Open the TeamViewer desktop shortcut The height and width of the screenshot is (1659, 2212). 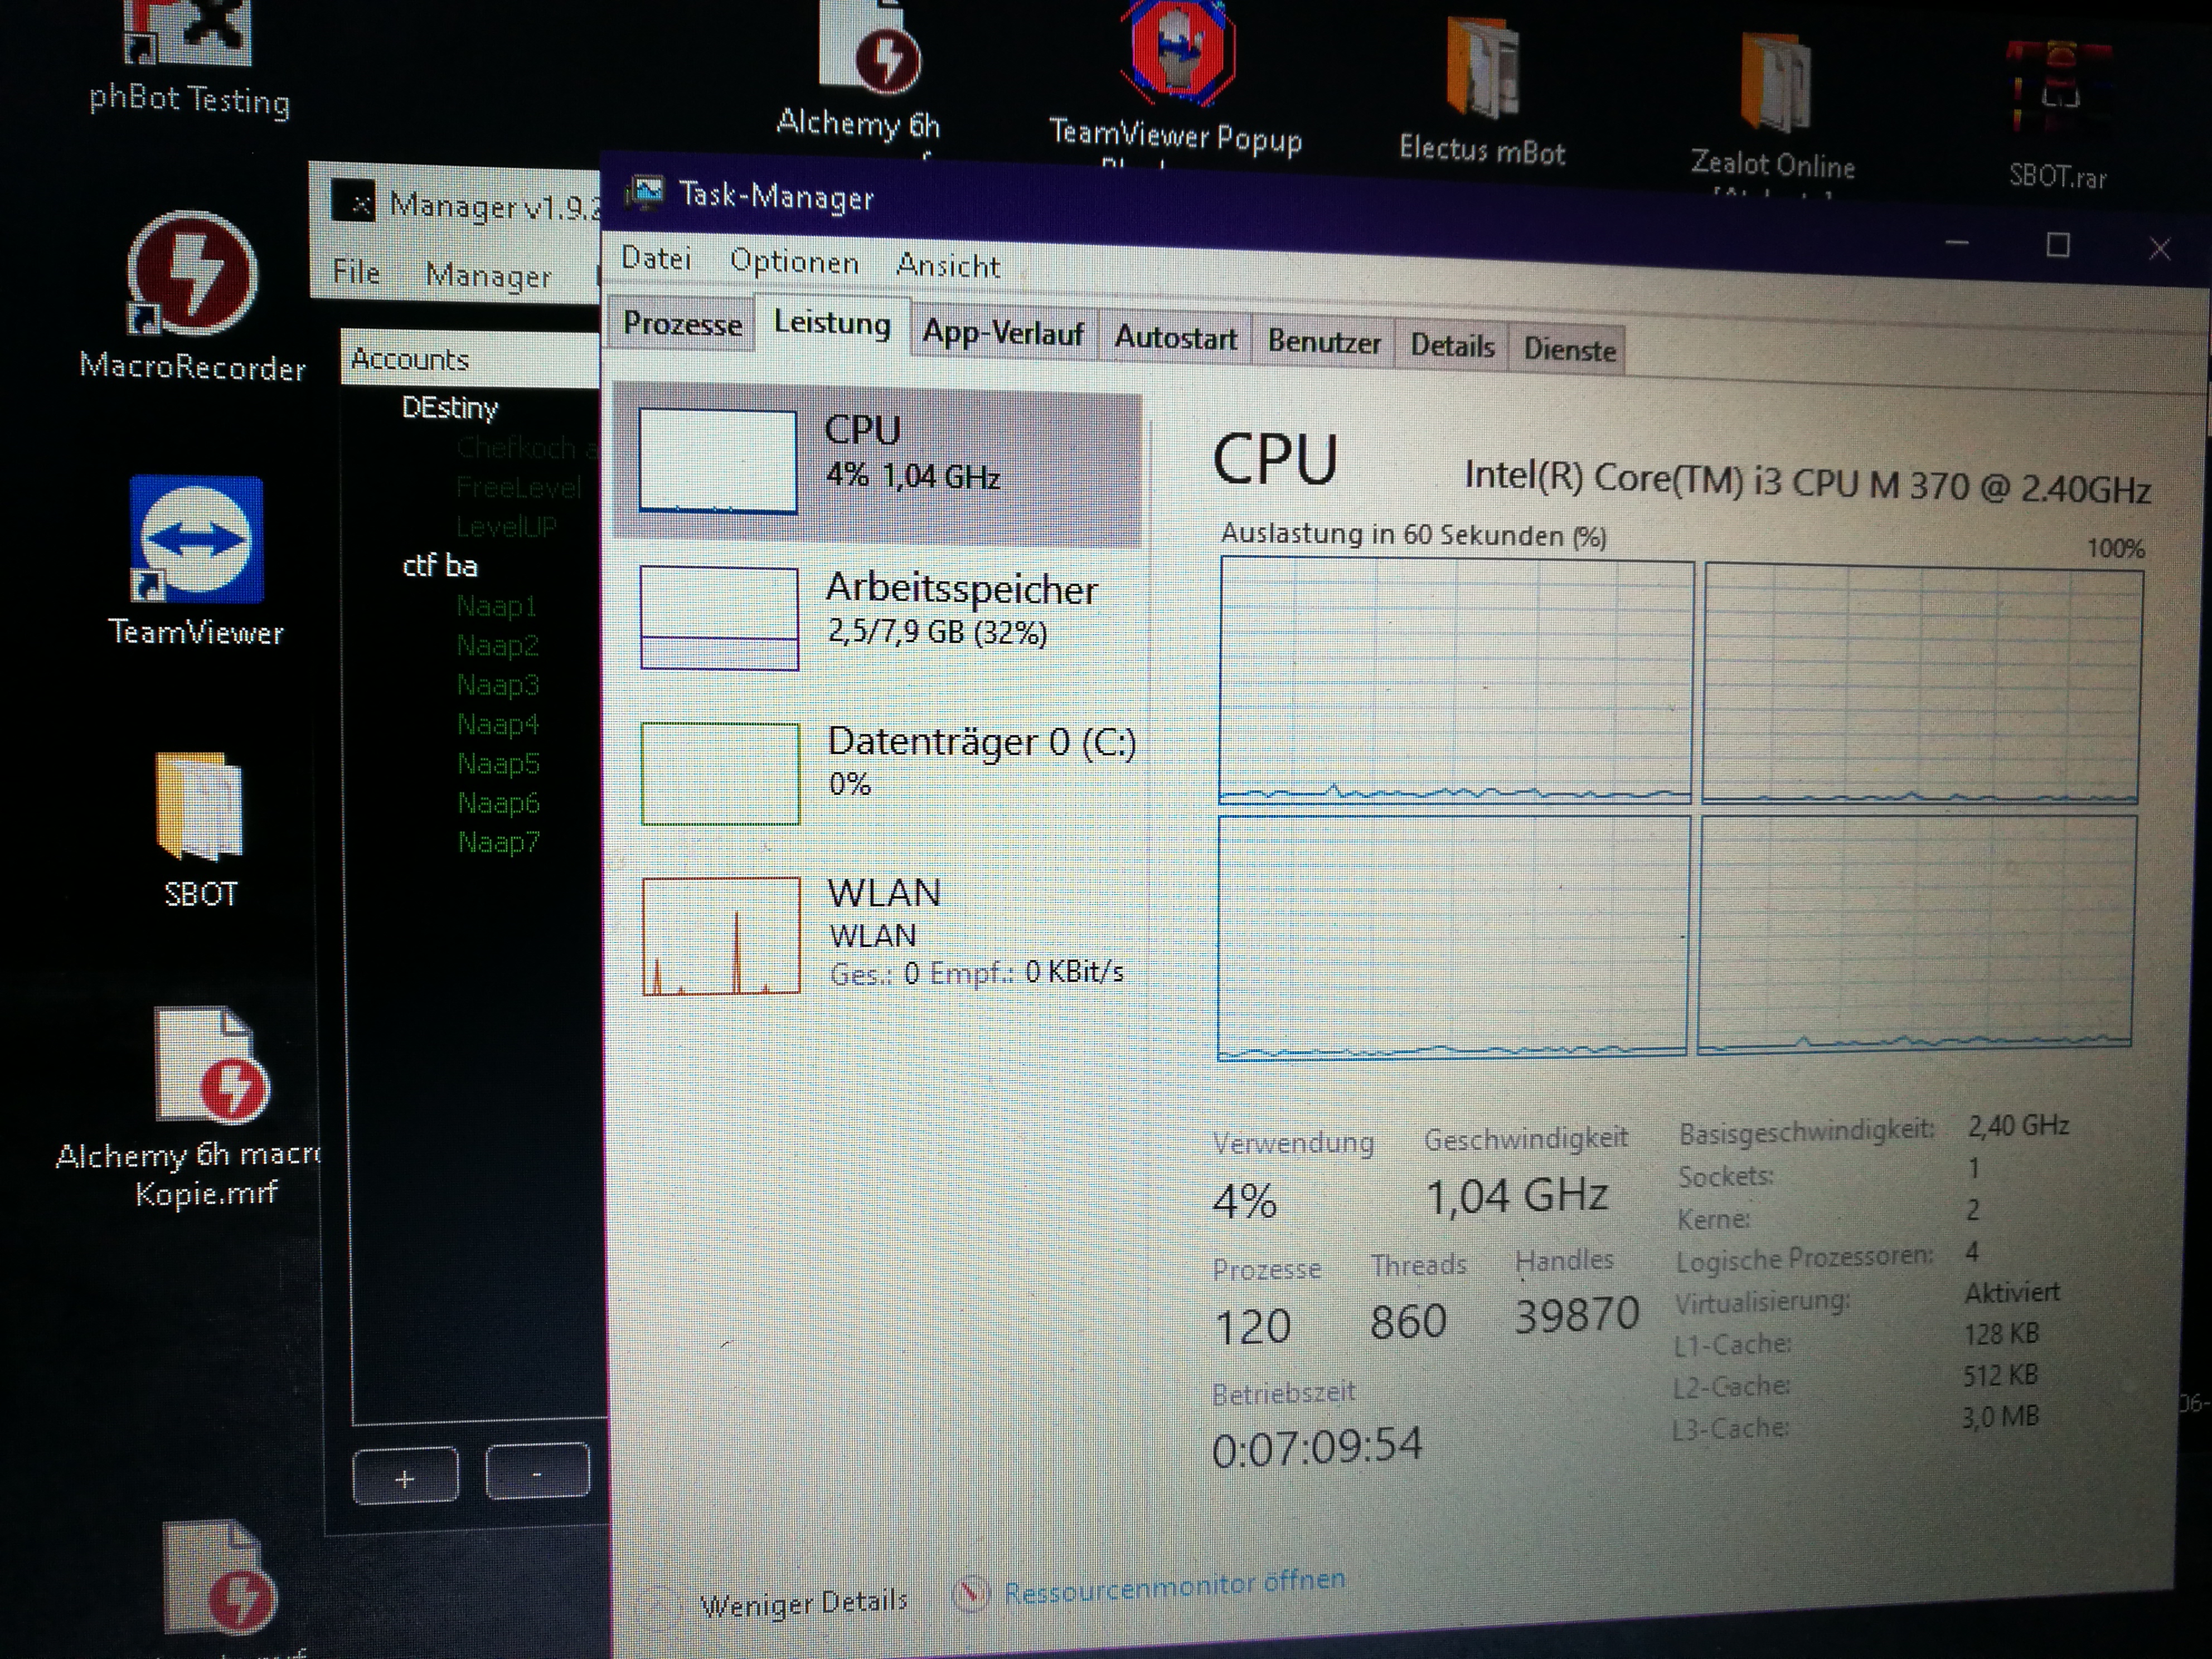pos(196,541)
